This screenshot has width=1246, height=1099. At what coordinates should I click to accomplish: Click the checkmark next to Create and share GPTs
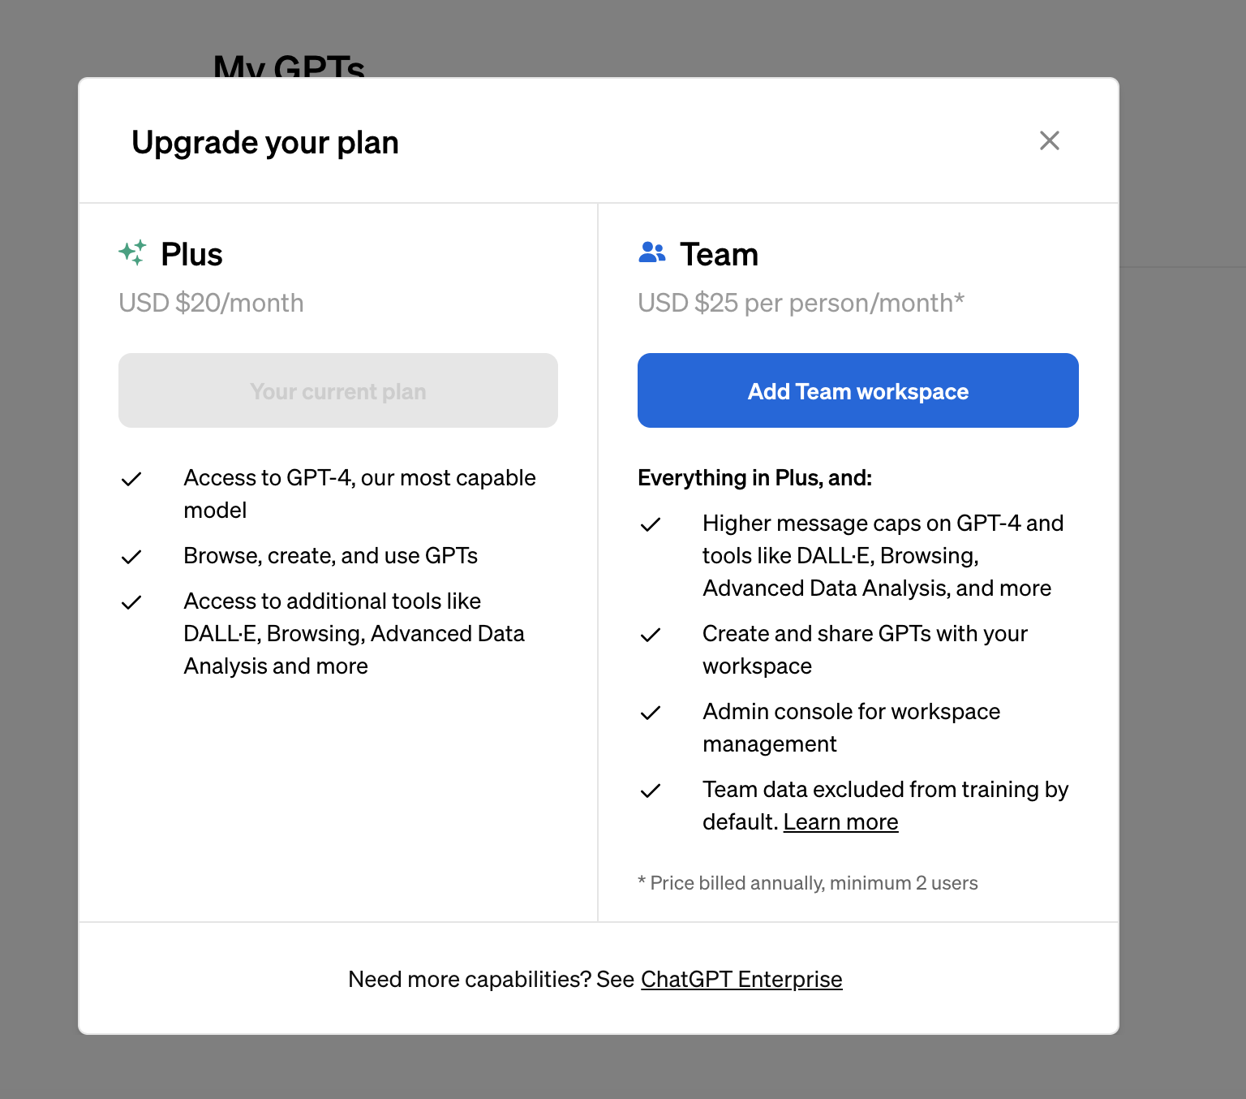pyautogui.click(x=651, y=635)
